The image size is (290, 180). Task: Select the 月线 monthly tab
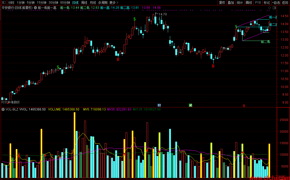[93, 3]
